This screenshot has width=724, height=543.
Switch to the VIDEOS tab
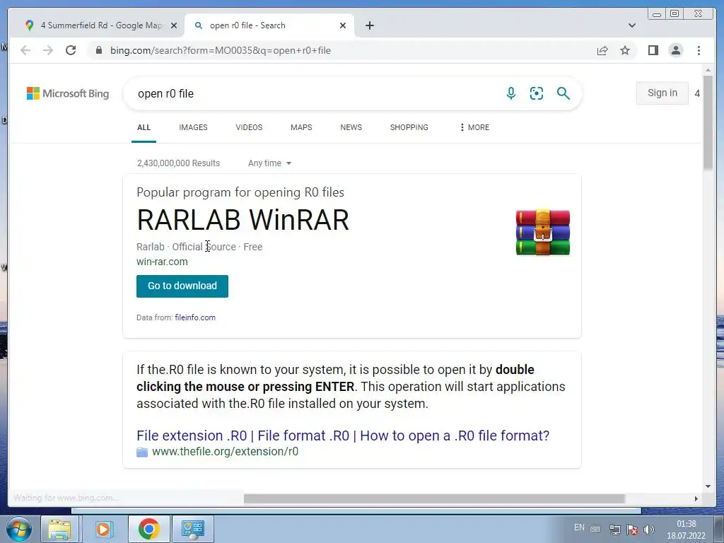tap(249, 127)
